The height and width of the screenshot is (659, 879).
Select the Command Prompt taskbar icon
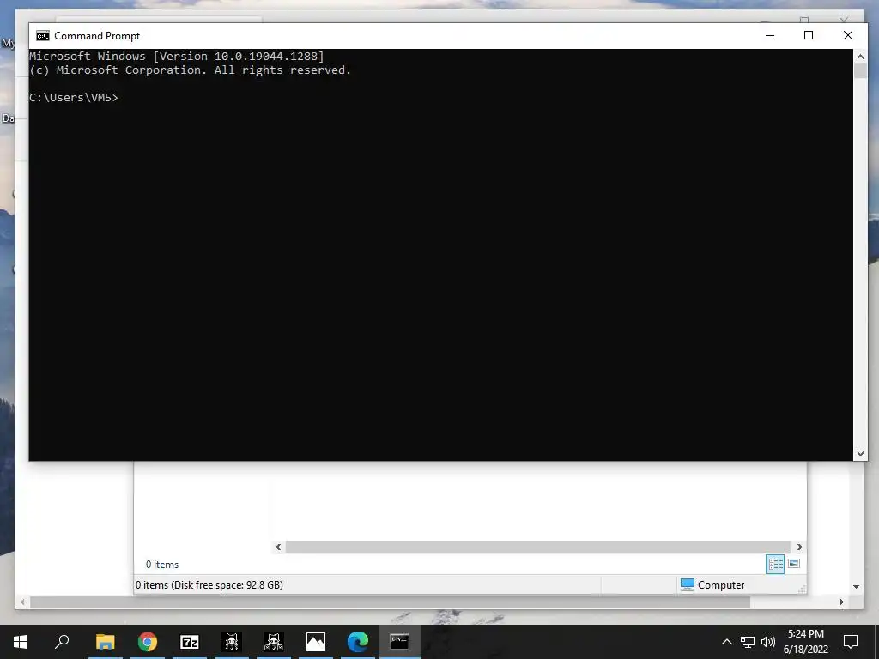pos(399,642)
